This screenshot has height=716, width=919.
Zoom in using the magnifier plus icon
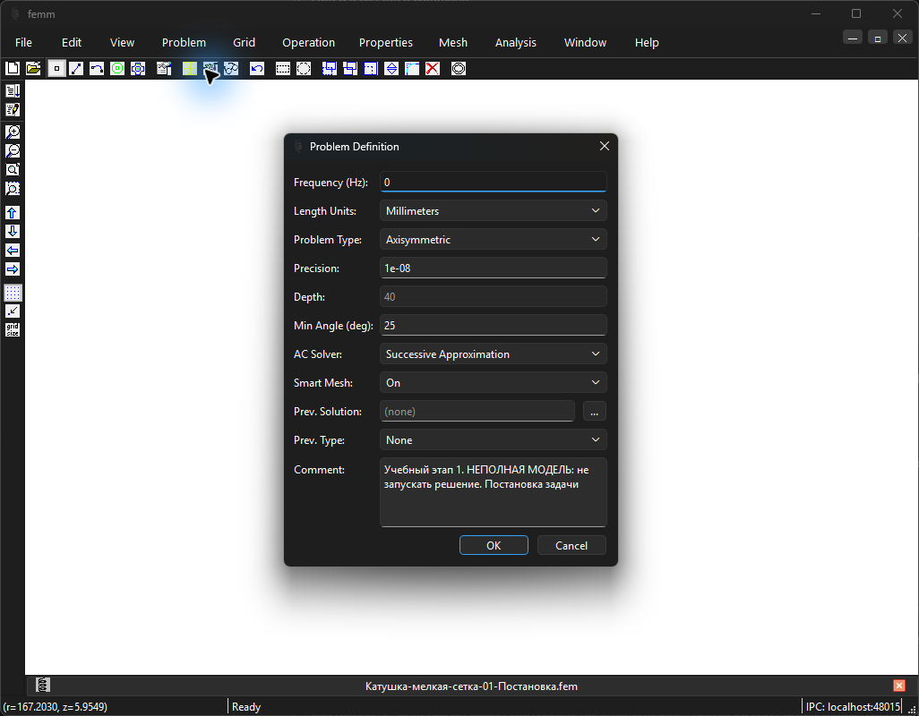pos(13,132)
